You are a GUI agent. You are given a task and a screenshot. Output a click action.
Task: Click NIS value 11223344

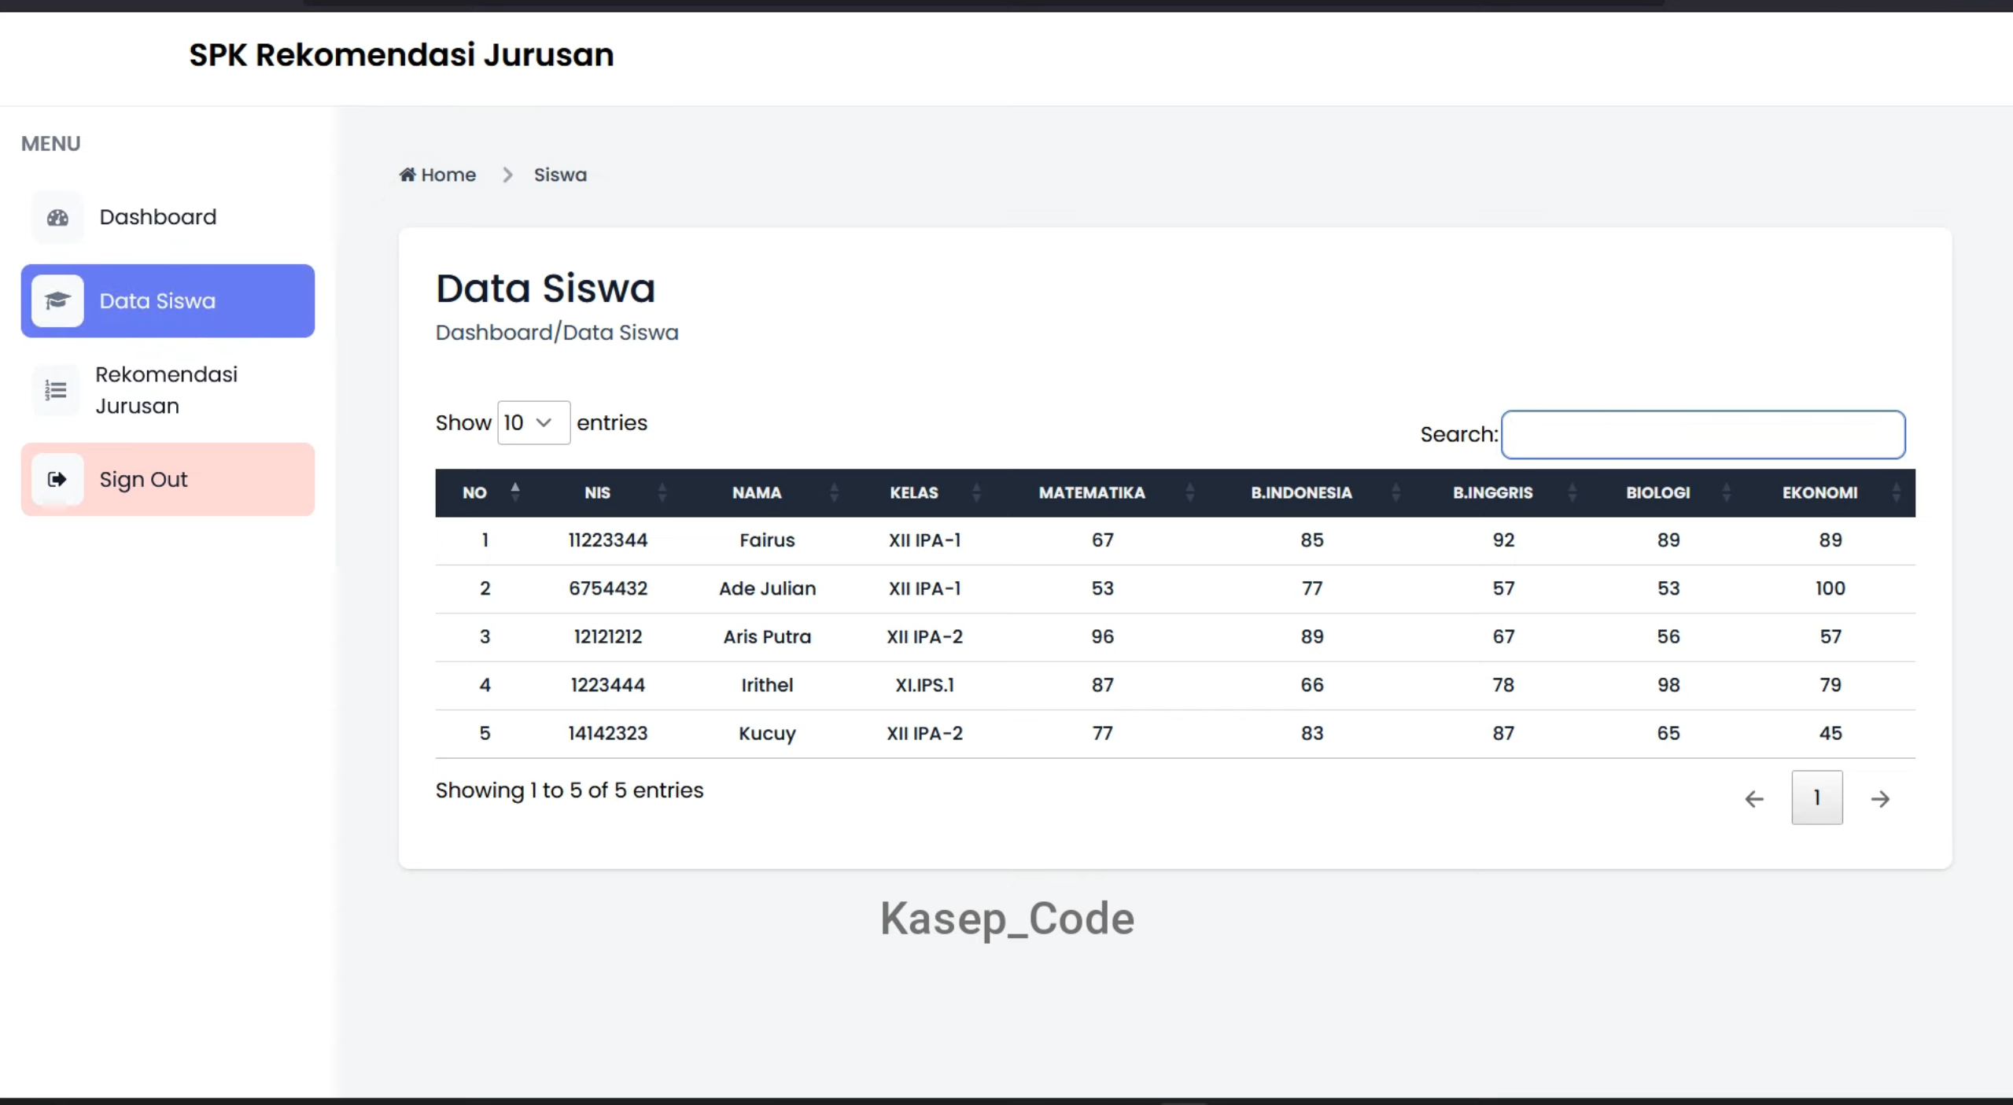click(608, 540)
